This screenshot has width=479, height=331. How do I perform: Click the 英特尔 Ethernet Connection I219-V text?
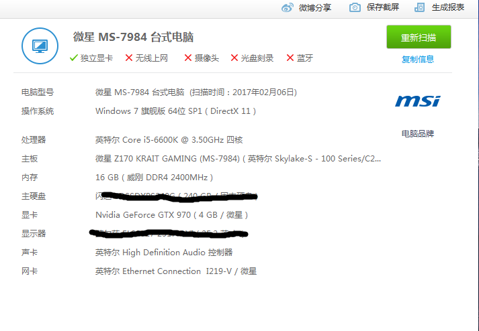(175, 271)
